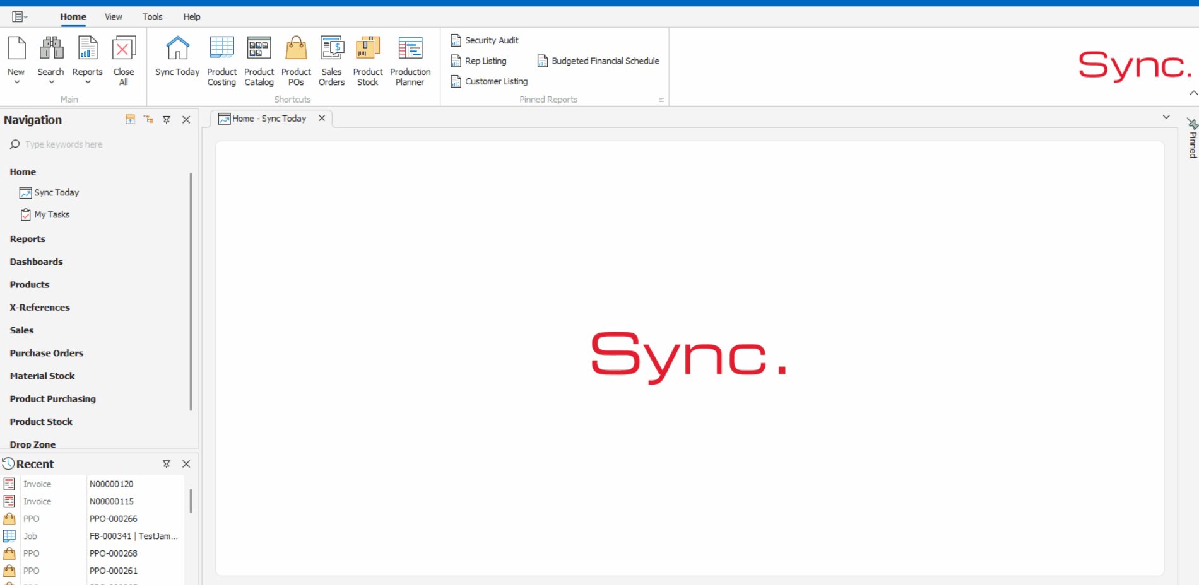Expand the Reports ribbon dropdown arrow
The height and width of the screenshot is (585, 1199).
[88, 82]
